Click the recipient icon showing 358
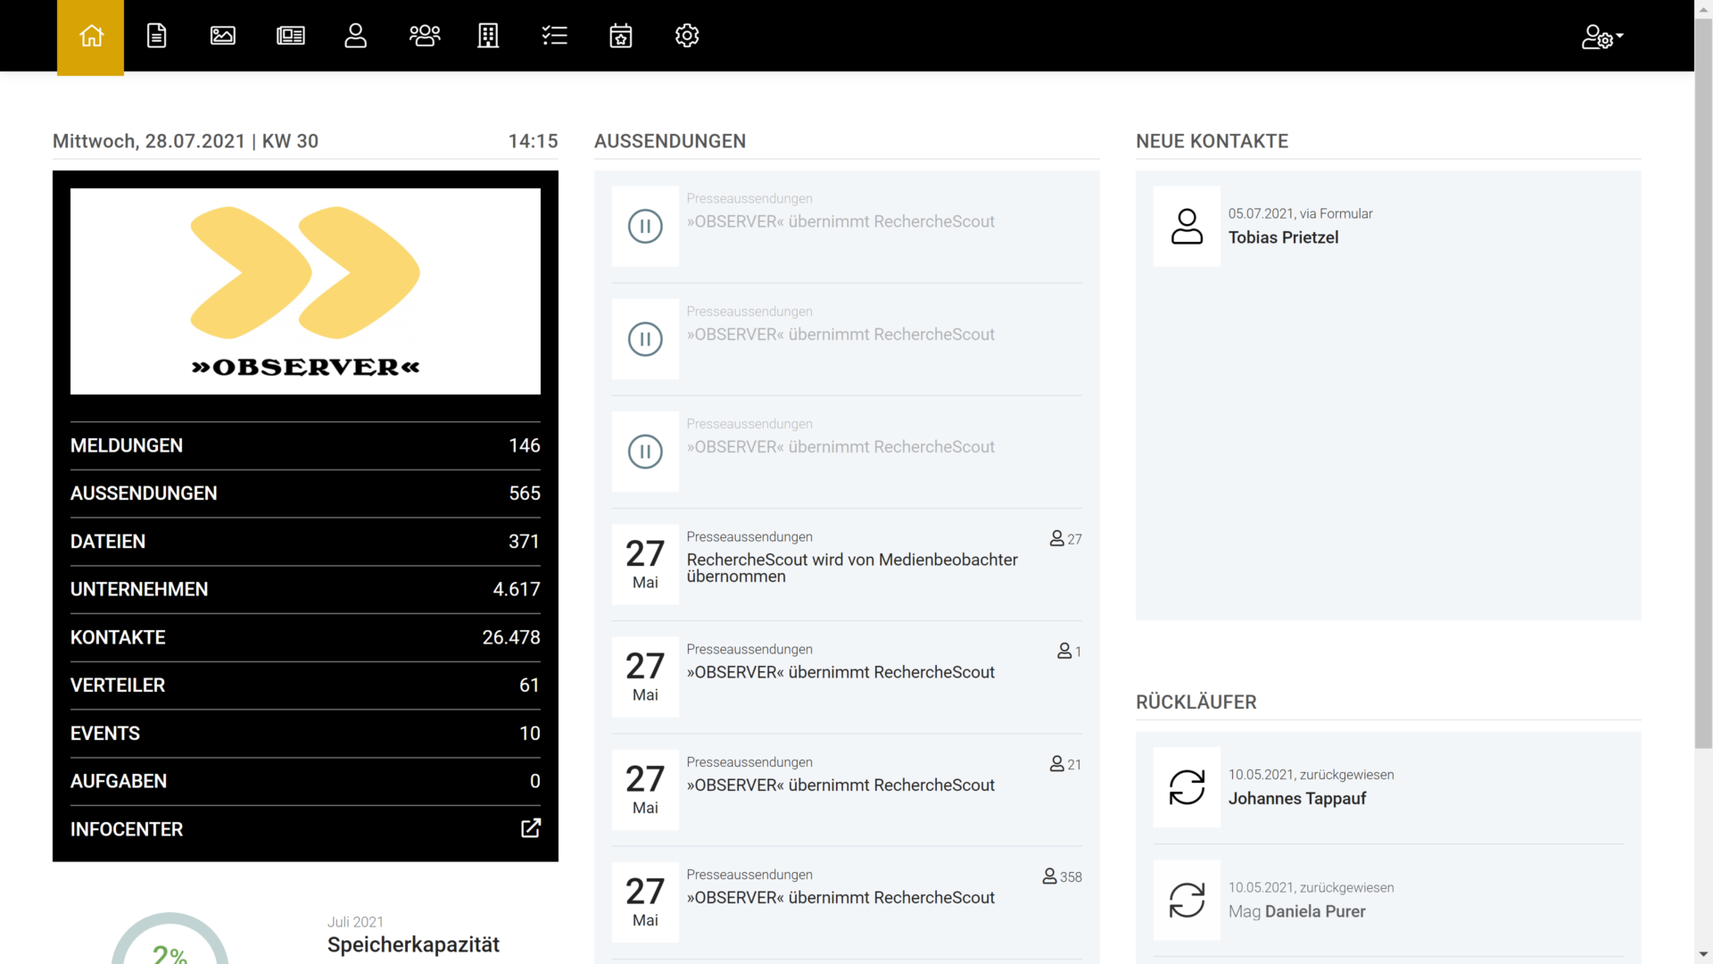This screenshot has width=1713, height=964. coord(1050,877)
